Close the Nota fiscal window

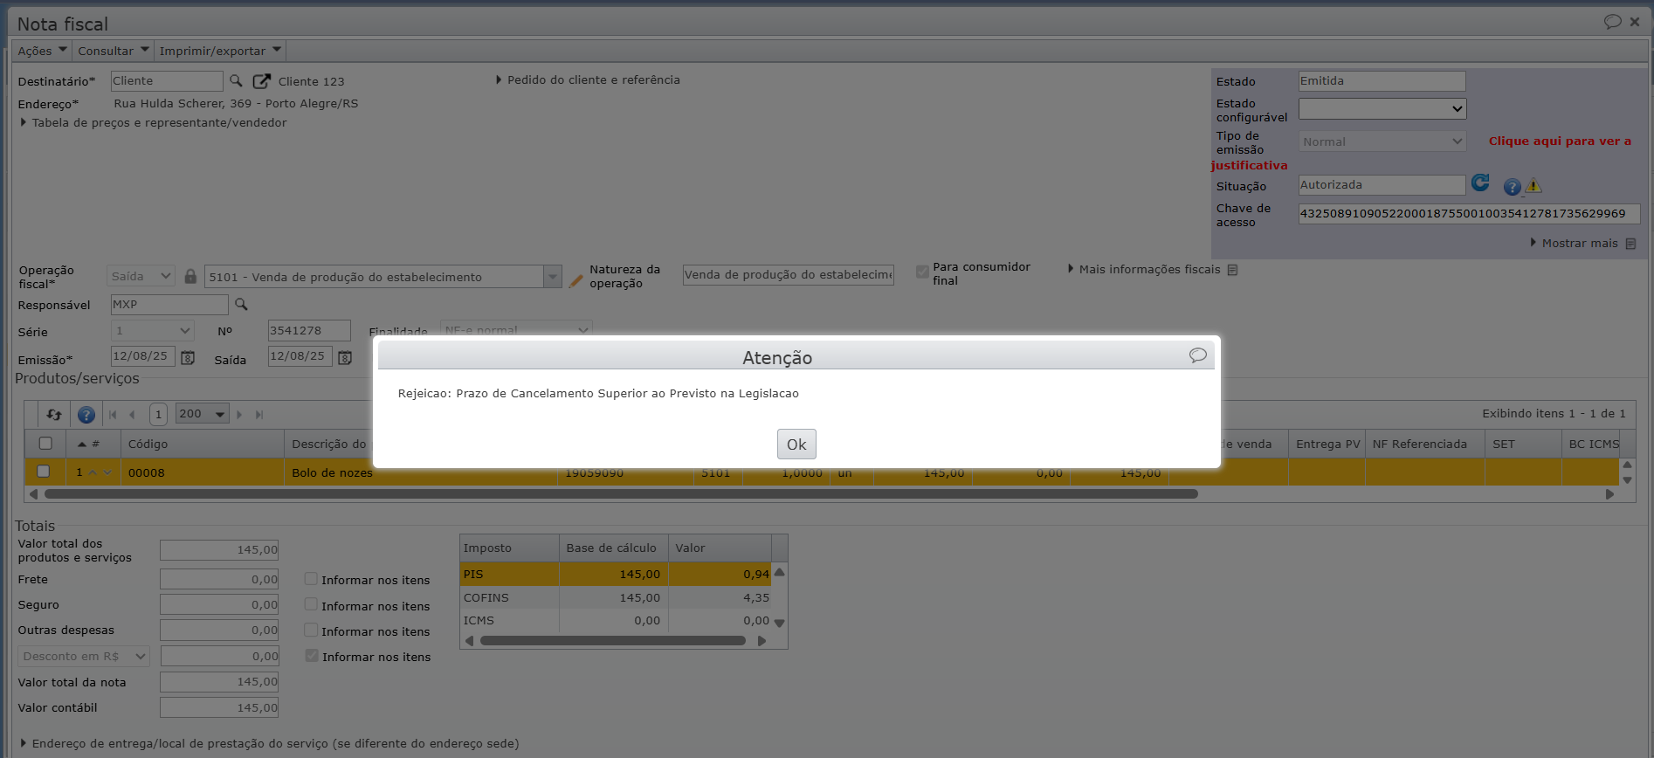[1635, 22]
